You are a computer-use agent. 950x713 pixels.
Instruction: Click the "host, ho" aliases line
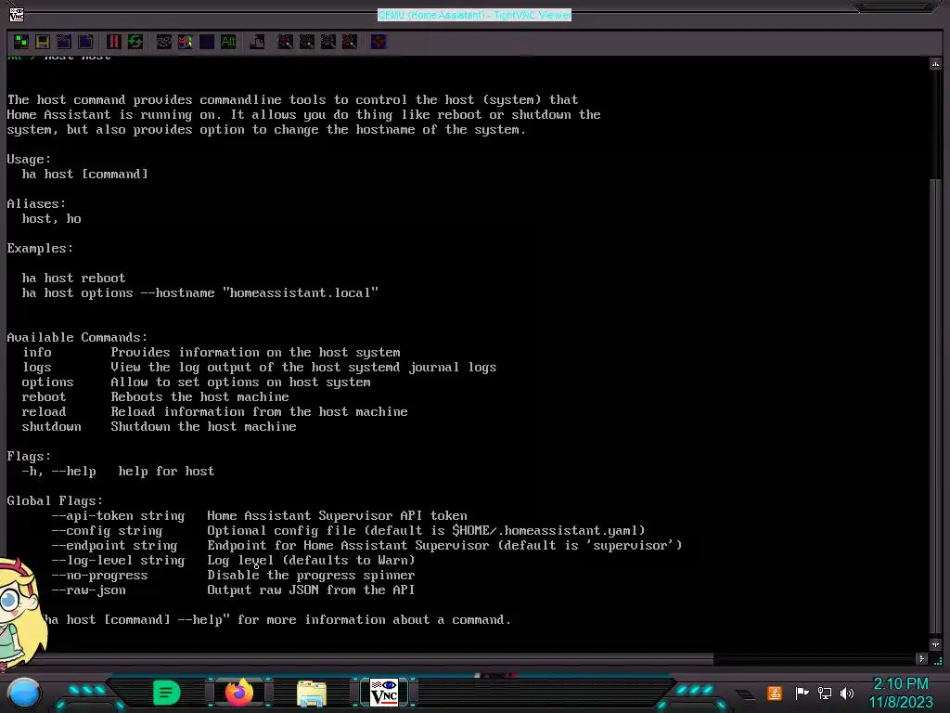pyautogui.click(x=52, y=219)
